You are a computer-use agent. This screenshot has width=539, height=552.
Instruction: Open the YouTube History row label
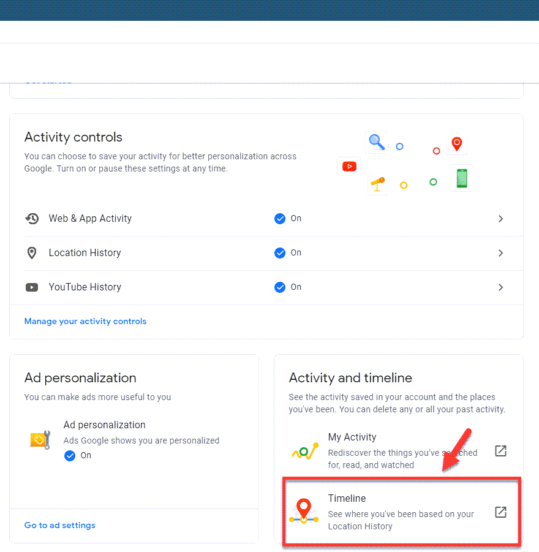point(85,287)
